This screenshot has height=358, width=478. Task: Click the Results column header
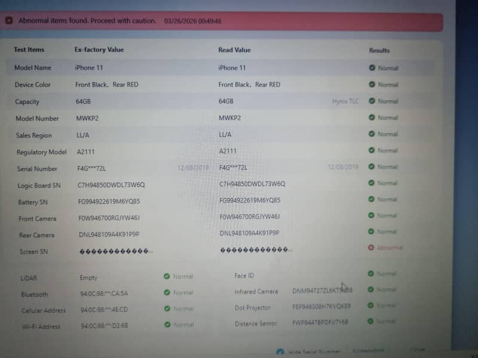point(379,50)
